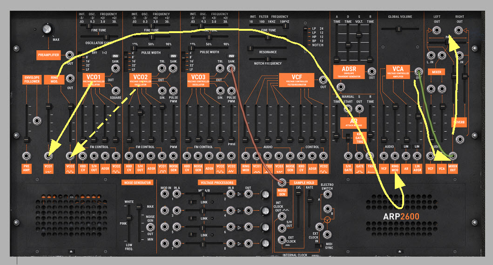Image resolution: width=493 pixels, height=265 pixels.
Task: Click the ADSR decay TIME slider handle
Action: (x=348, y=46)
